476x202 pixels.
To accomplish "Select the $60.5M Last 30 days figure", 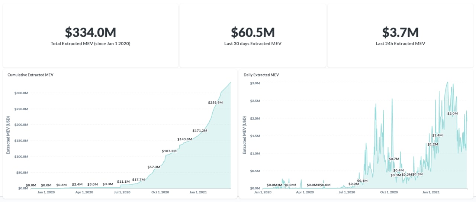I will [x=253, y=33].
